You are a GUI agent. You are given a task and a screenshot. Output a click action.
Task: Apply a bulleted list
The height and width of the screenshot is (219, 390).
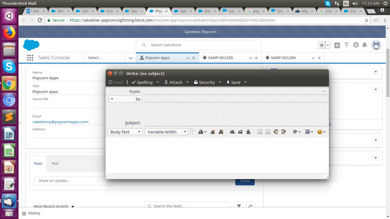click(260, 132)
